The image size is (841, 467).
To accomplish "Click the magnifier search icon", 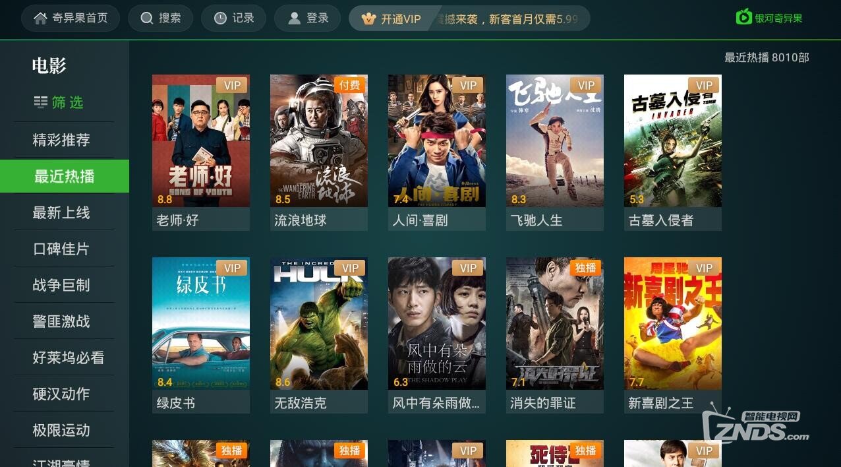I will [x=147, y=18].
